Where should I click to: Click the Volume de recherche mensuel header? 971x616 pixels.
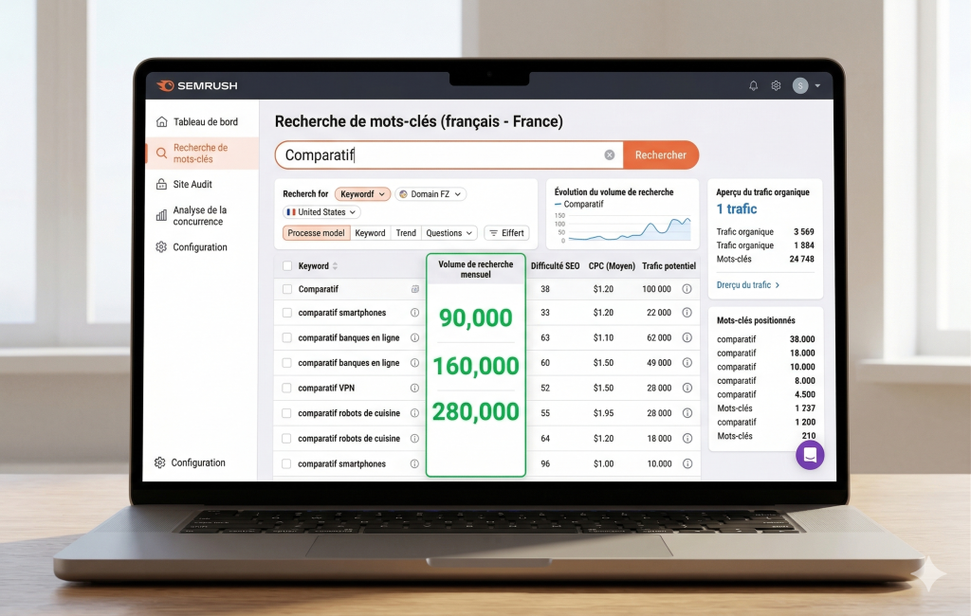pyautogui.click(x=476, y=269)
